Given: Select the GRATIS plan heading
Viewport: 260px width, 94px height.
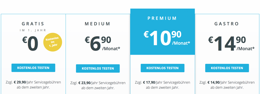Looking at the screenshot, I should (x=33, y=24).
